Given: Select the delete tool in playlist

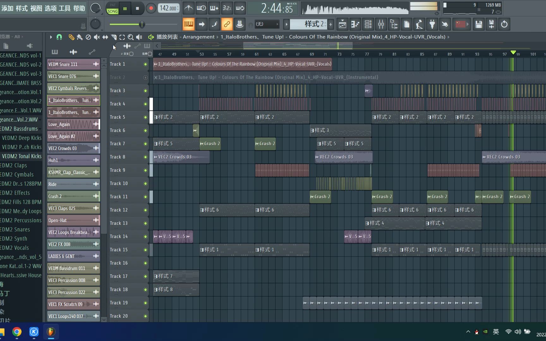Looking at the screenshot, I should (88, 37).
